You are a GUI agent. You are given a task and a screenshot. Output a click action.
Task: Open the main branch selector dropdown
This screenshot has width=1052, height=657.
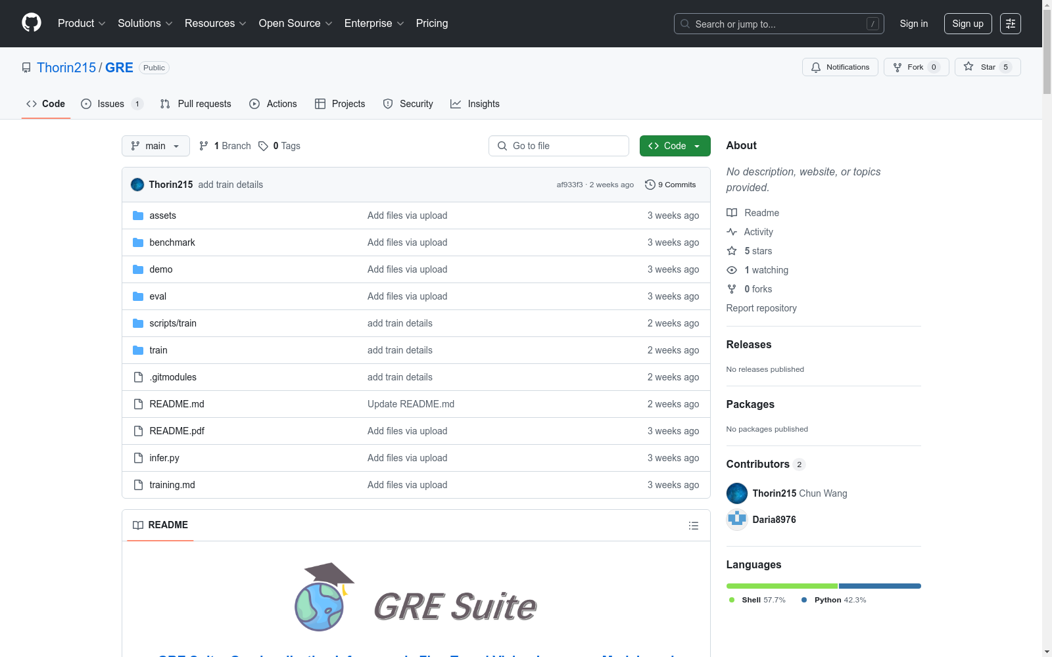[x=156, y=146]
